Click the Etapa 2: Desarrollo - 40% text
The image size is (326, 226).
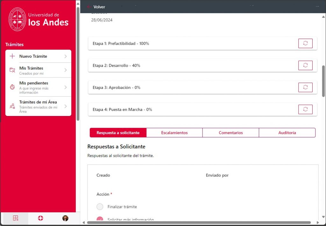click(117, 66)
